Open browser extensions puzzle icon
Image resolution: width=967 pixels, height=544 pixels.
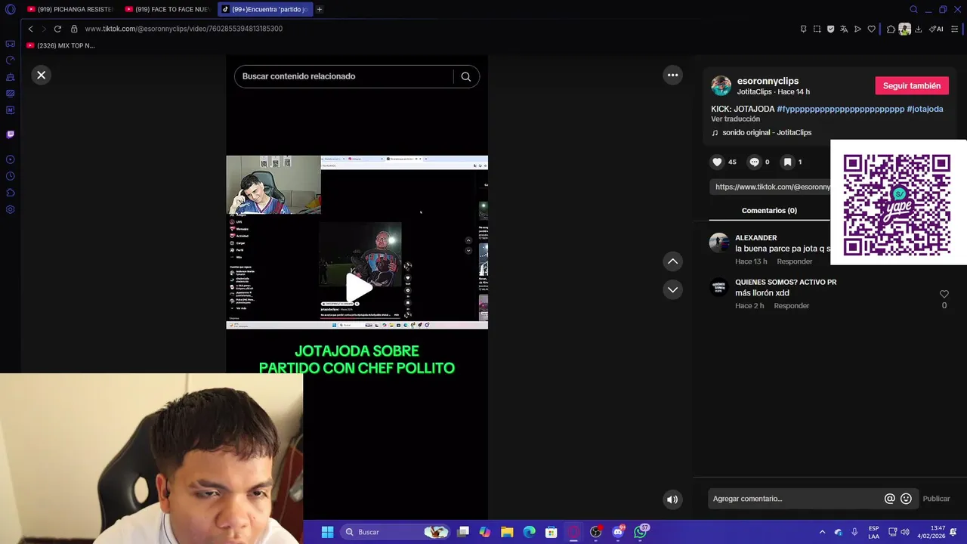891,29
